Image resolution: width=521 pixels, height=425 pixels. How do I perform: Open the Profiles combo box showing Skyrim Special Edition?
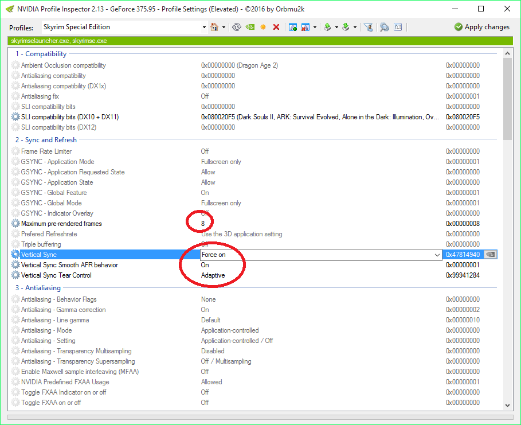click(x=124, y=27)
